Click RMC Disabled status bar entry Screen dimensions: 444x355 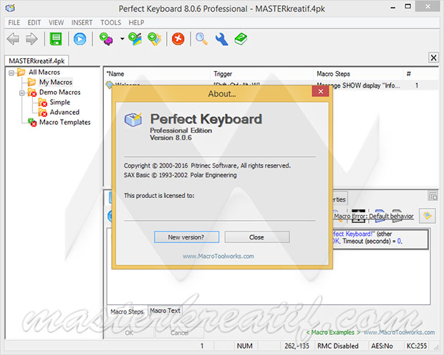[338, 346]
